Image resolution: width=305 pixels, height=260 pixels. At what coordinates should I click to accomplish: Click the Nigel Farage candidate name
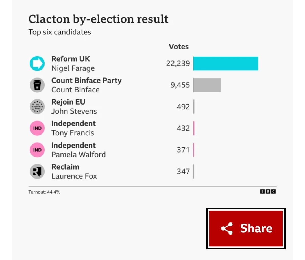coord(73,68)
